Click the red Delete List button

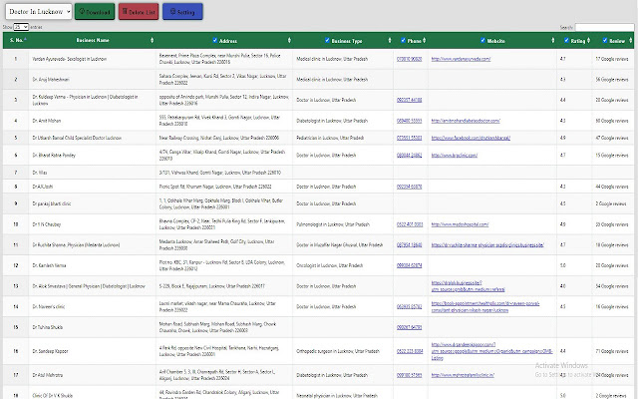(x=139, y=12)
